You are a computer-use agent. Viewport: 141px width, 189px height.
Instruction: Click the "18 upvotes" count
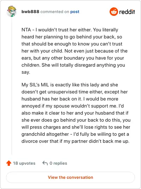click(24, 163)
